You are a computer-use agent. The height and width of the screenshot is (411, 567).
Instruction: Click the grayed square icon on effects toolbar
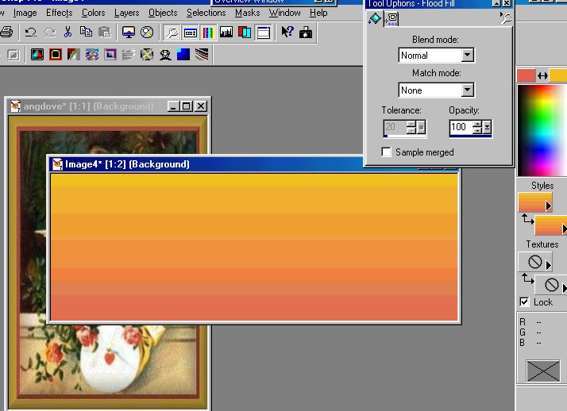[13, 55]
